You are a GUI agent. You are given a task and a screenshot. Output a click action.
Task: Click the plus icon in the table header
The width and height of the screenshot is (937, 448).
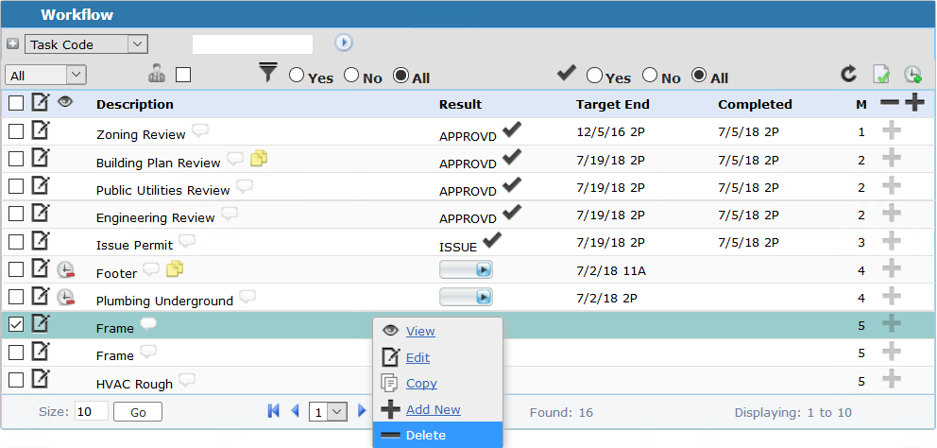point(914,104)
